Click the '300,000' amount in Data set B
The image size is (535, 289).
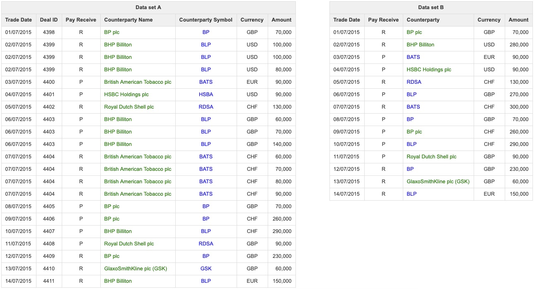[519, 107]
